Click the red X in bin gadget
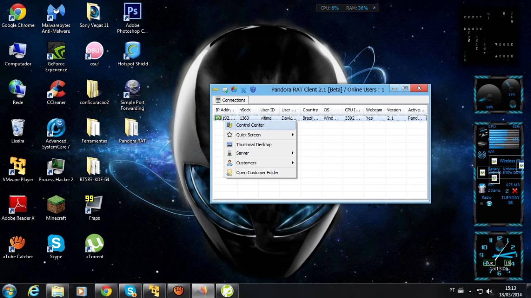The width and height of the screenshot is (531, 298). 515,191
